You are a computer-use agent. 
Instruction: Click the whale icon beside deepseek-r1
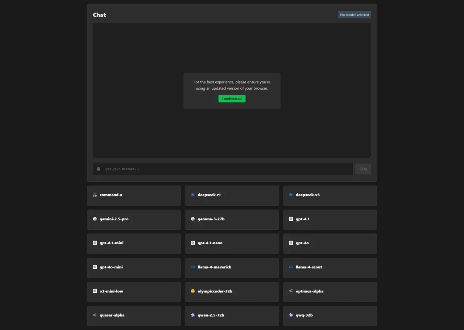[x=193, y=195]
